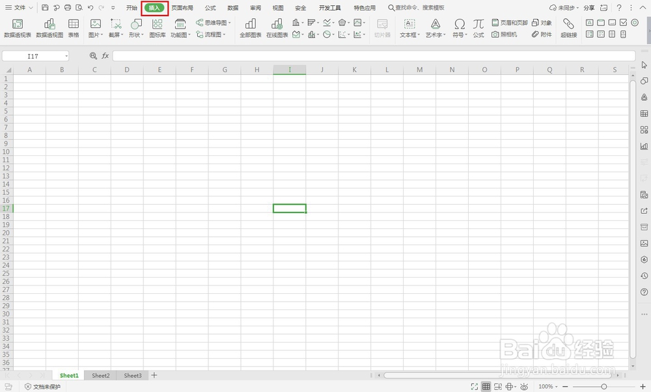Open the shapes (形状) dropdown
651x392 pixels.
(x=136, y=29)
